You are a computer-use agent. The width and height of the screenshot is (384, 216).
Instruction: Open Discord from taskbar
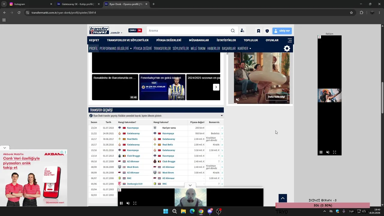click(210, 211)
